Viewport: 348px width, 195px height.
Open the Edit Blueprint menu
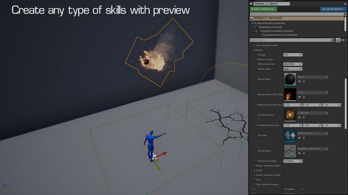point(333,9)
